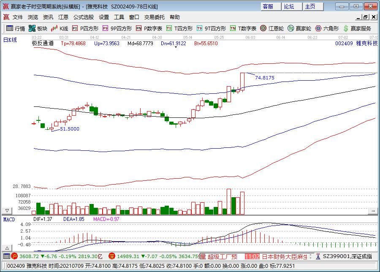Click the Up=73.9563 value
The width and height of the screenshot is (380, 272).
point(107,44)
